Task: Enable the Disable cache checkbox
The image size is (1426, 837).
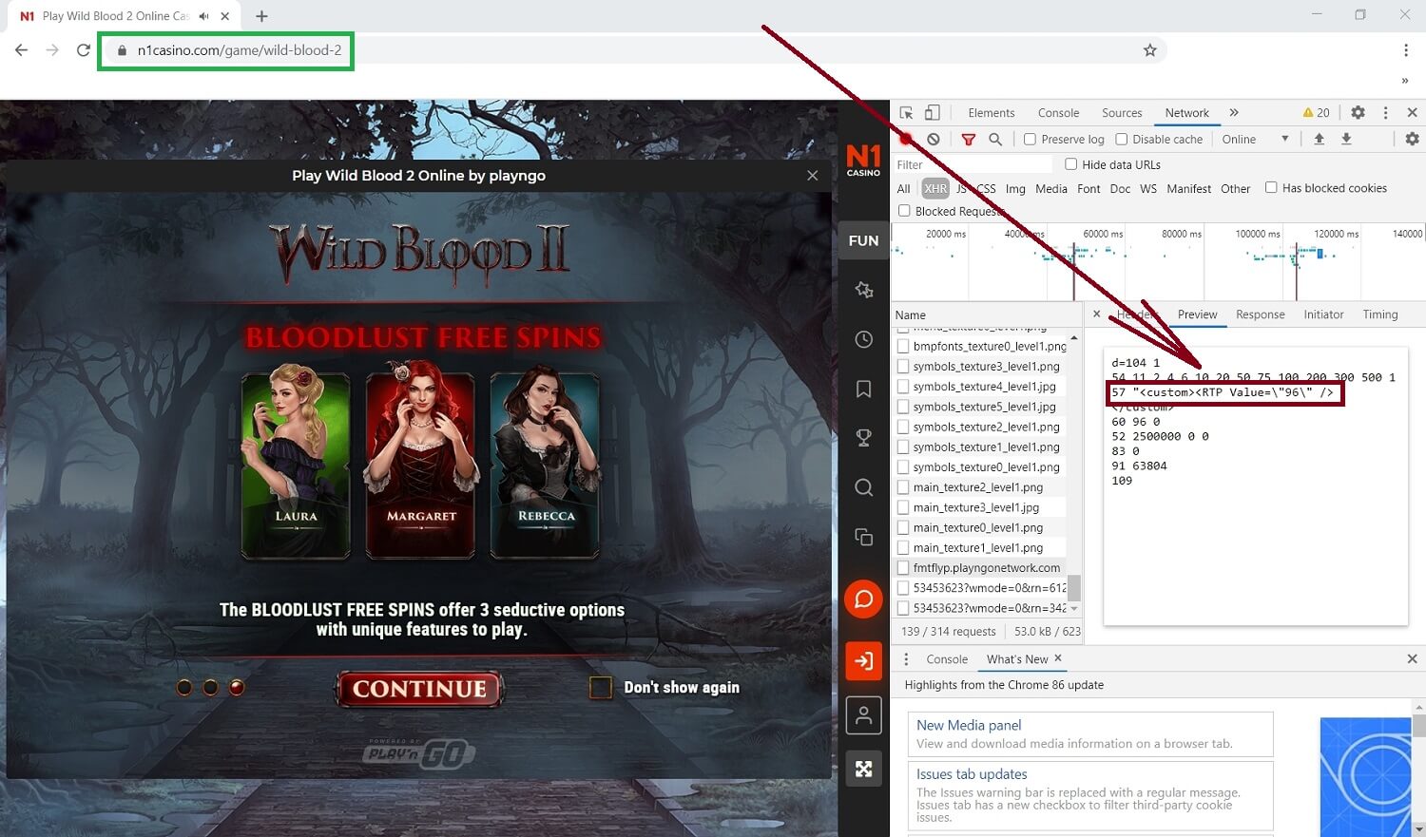Action: coord(1121,139)
